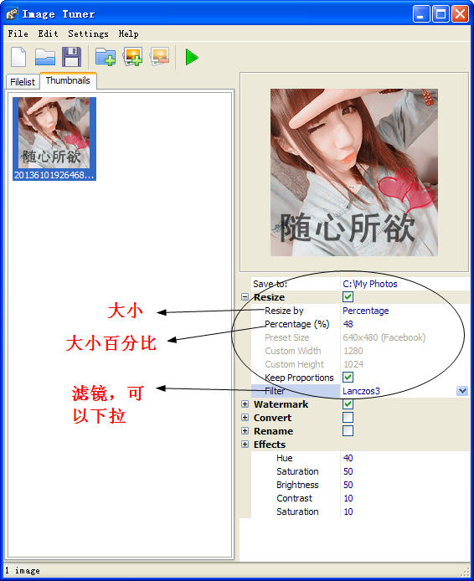Collapse the Resize section
474x581 pixels.
pyautogui.click(x=245, y=297)
